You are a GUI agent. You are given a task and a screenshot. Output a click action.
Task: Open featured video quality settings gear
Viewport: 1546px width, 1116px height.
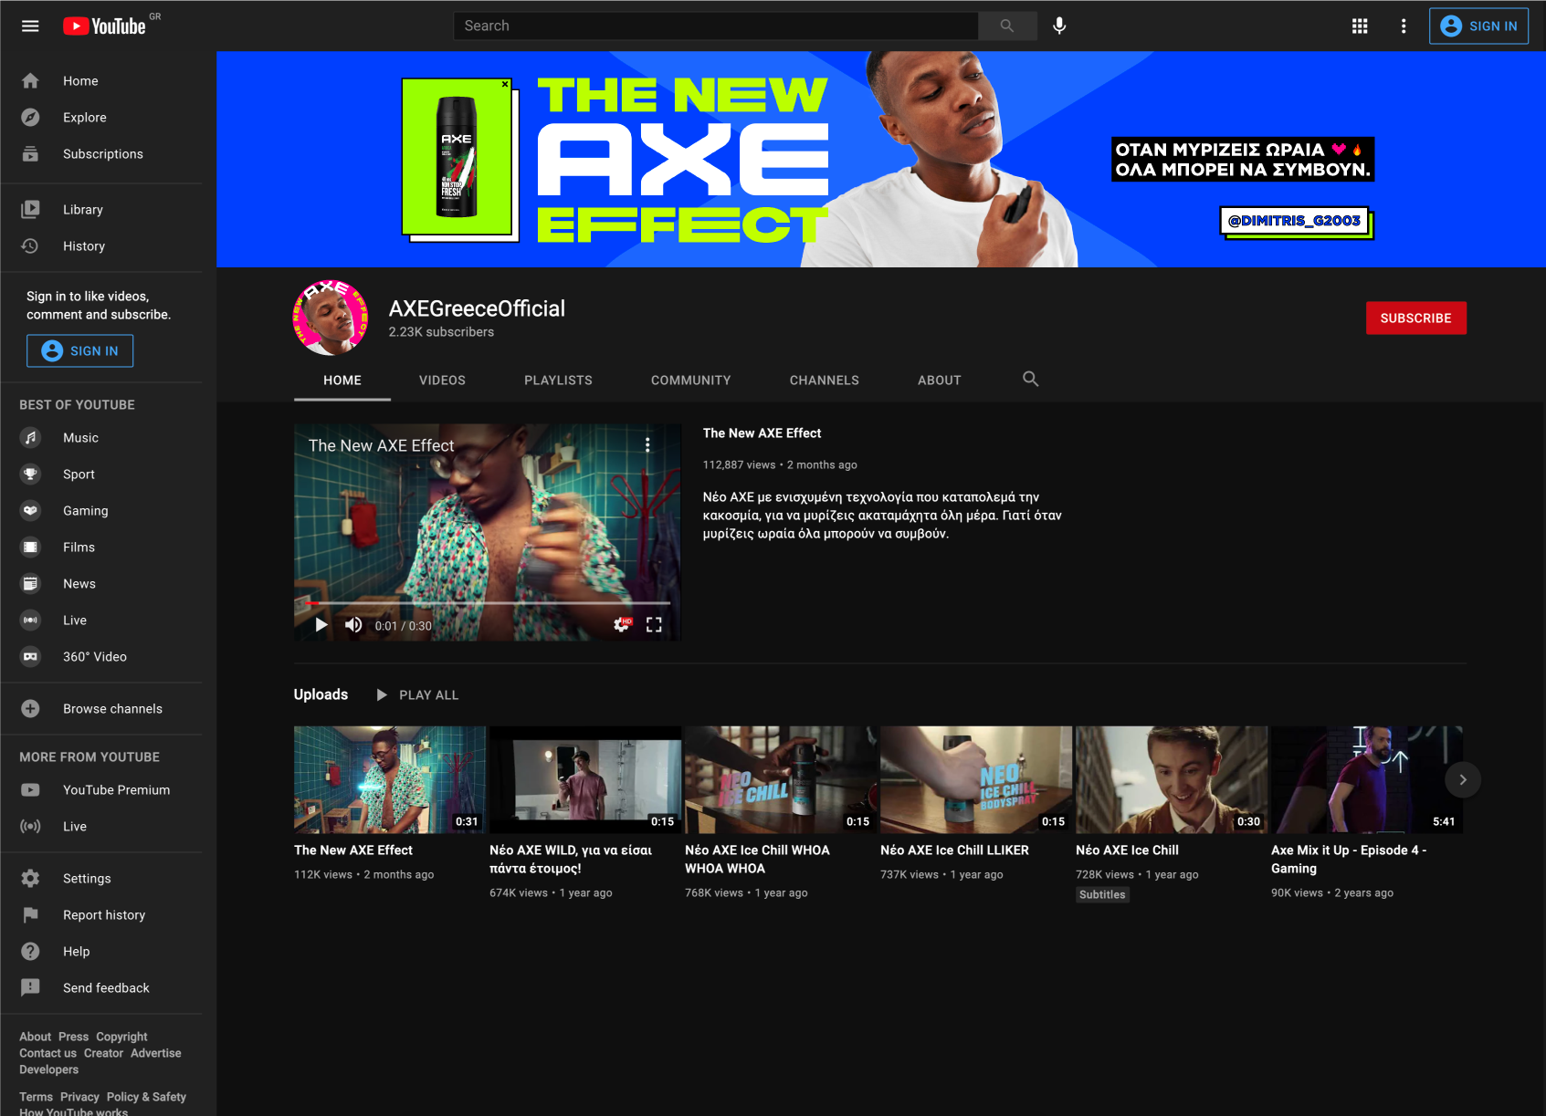(622, 624)
